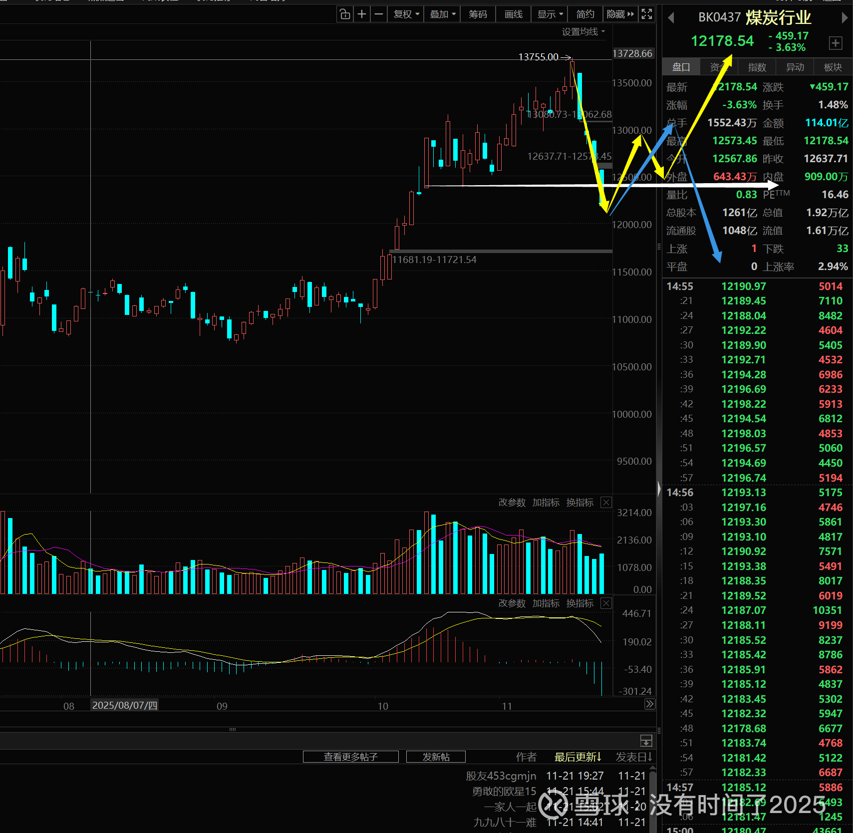Click the tick volume 10351
Screen dimensions: 853x833
coord(828,610)
